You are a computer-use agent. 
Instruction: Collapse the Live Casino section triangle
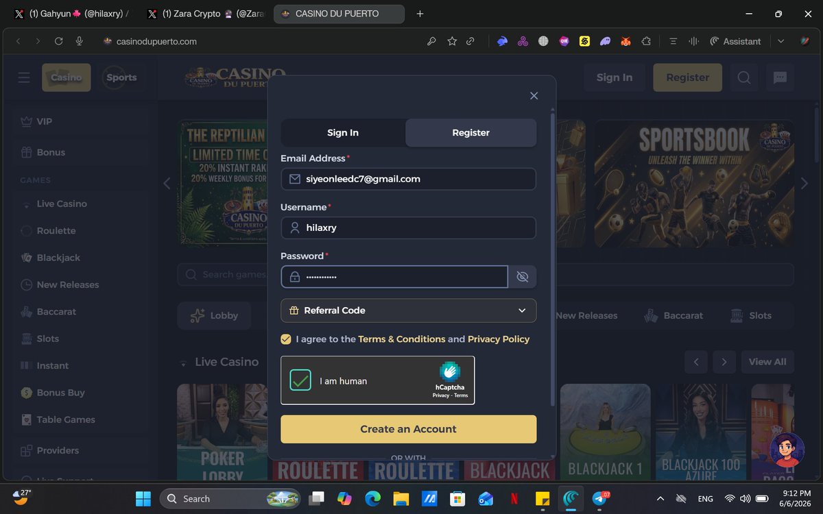click(183, 363)
